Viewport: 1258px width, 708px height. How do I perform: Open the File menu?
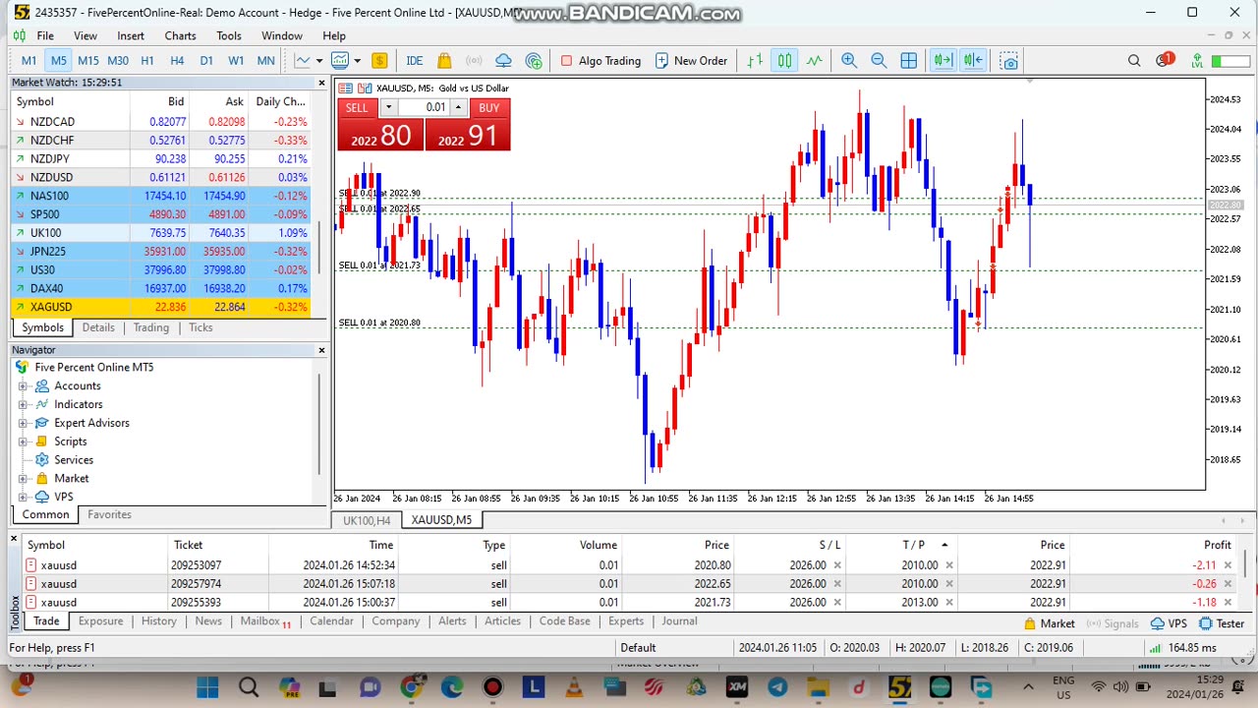click(45, 35)
